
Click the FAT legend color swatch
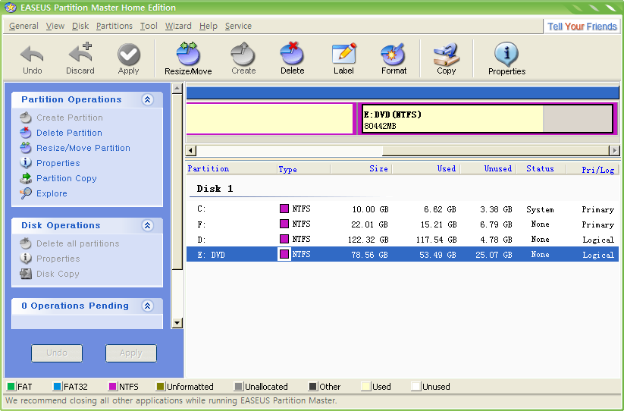pyautogui.click(x=11, y=386)
